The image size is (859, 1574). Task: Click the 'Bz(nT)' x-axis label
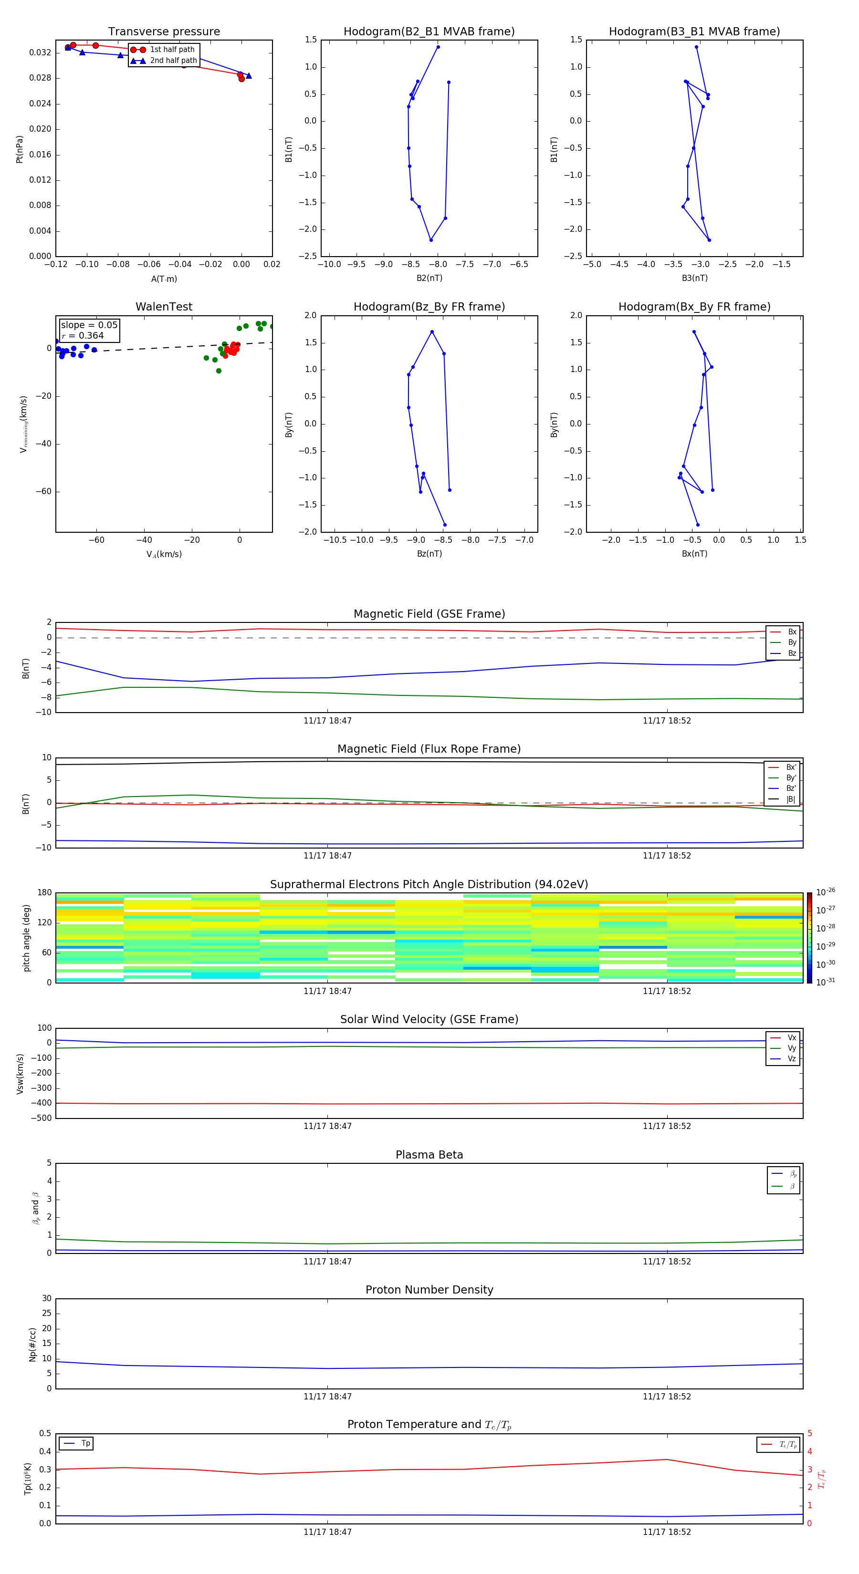point(429,554)
